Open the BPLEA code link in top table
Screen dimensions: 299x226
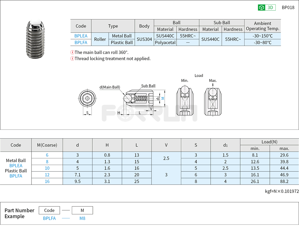coord(81,36)
